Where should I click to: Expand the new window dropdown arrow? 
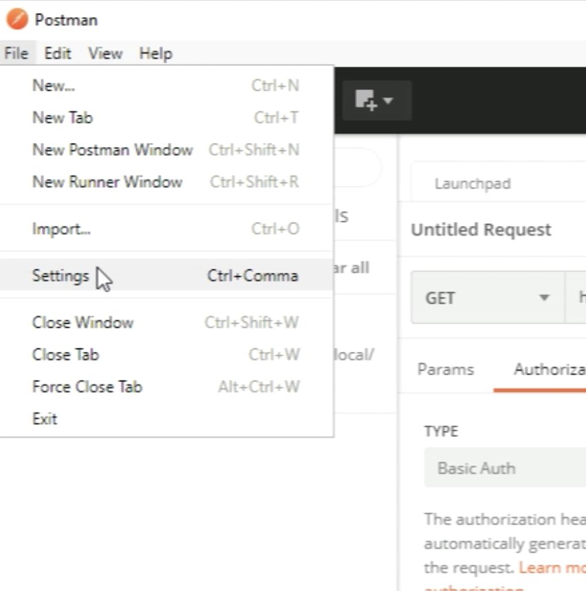(x=389, y=100)
